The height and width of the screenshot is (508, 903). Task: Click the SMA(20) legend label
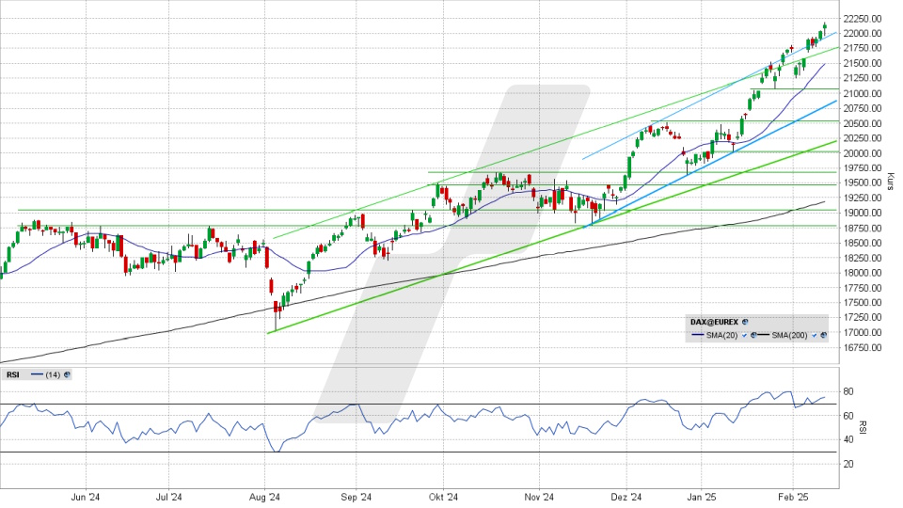pos(722,335)
